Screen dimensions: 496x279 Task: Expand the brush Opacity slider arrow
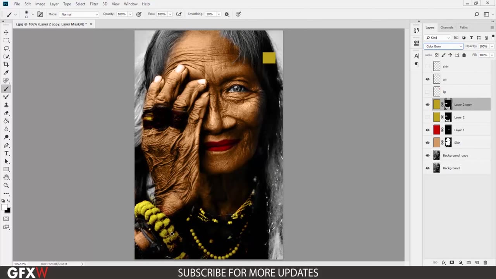coord(130,14)
